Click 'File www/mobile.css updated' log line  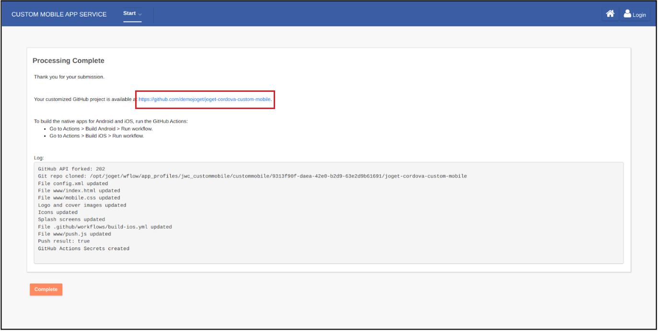point(79,198)
